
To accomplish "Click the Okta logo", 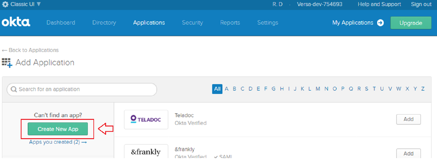I will pos(16,22).
